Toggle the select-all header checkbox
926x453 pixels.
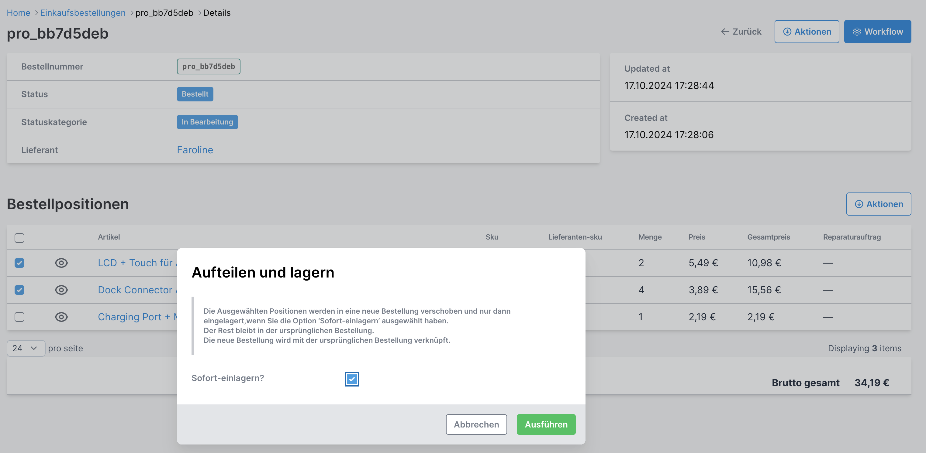click(19, 238)
